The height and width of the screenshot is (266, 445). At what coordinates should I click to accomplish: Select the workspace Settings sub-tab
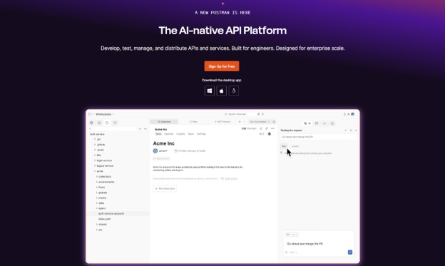(201, 134)
